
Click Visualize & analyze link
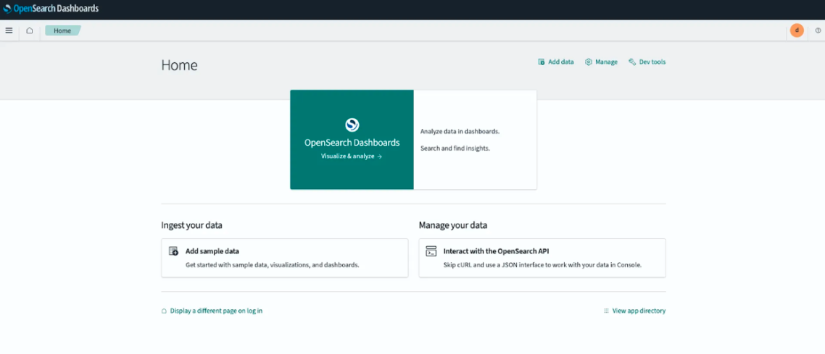(x=352, y=156)
